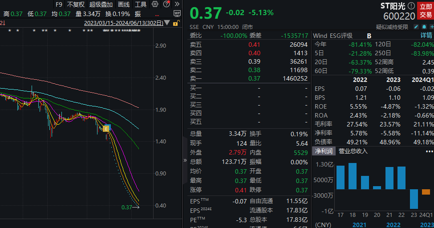Open the 超级叠加 overlay menu
434x228 pixels.
[x=101, y=4]
